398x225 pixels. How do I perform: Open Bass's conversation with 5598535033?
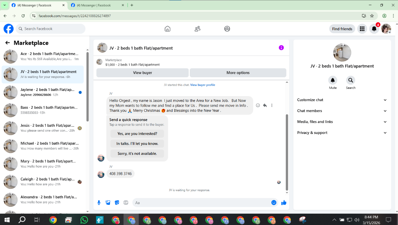pyautogui.click(x=43, y=110)
